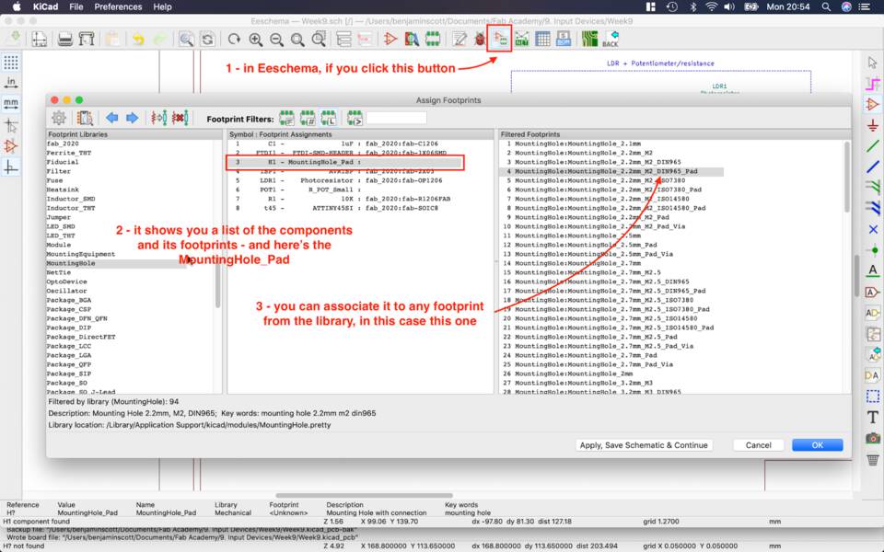Select the MountingHole library entry
This screenshot has height=552, width=884.
(116, 263)
